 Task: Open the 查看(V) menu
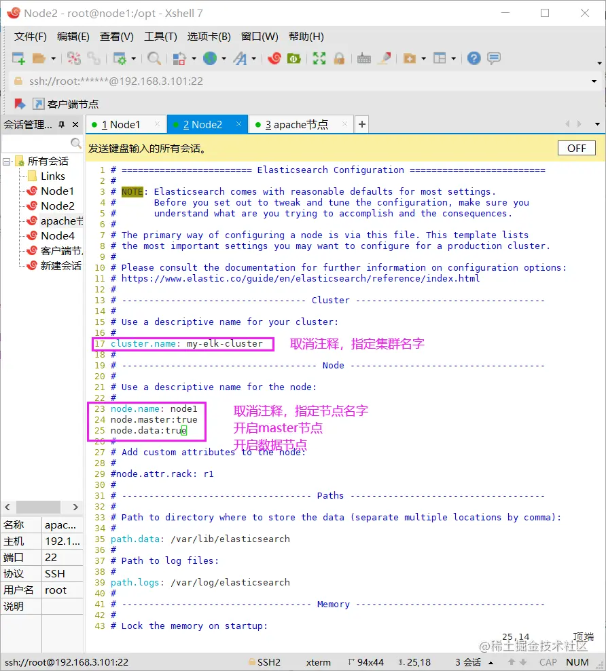tap(117, 37)
